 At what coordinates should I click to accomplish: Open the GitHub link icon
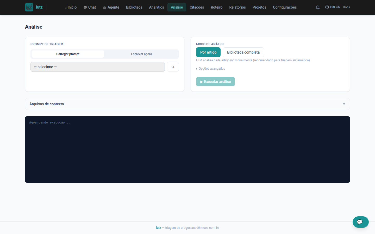(x=327, y=7)
